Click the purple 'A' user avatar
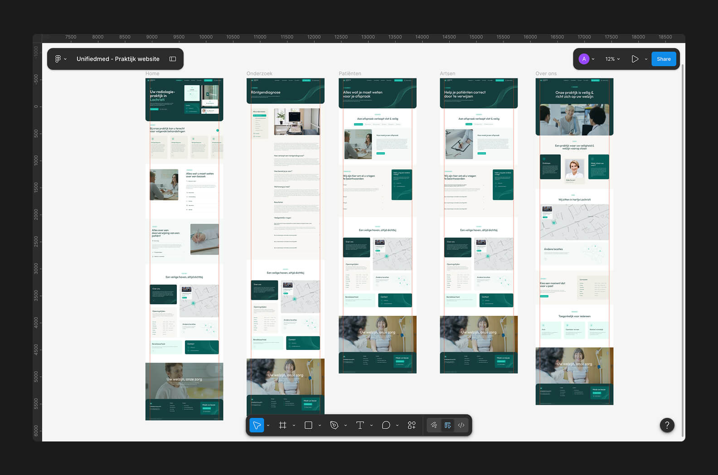 pyautogui.click(x=584, y=59)
